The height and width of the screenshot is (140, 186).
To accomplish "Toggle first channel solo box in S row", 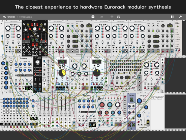I will point(4,110).
